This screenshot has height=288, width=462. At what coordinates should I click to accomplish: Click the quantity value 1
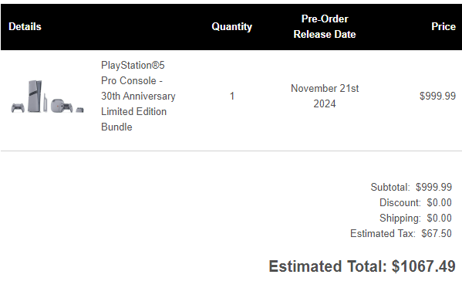click(x=232, y=96)
